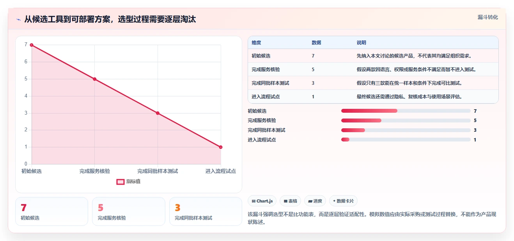
Task: Click the 进入流程试点 label beside the progress bars
Action: 262,140
